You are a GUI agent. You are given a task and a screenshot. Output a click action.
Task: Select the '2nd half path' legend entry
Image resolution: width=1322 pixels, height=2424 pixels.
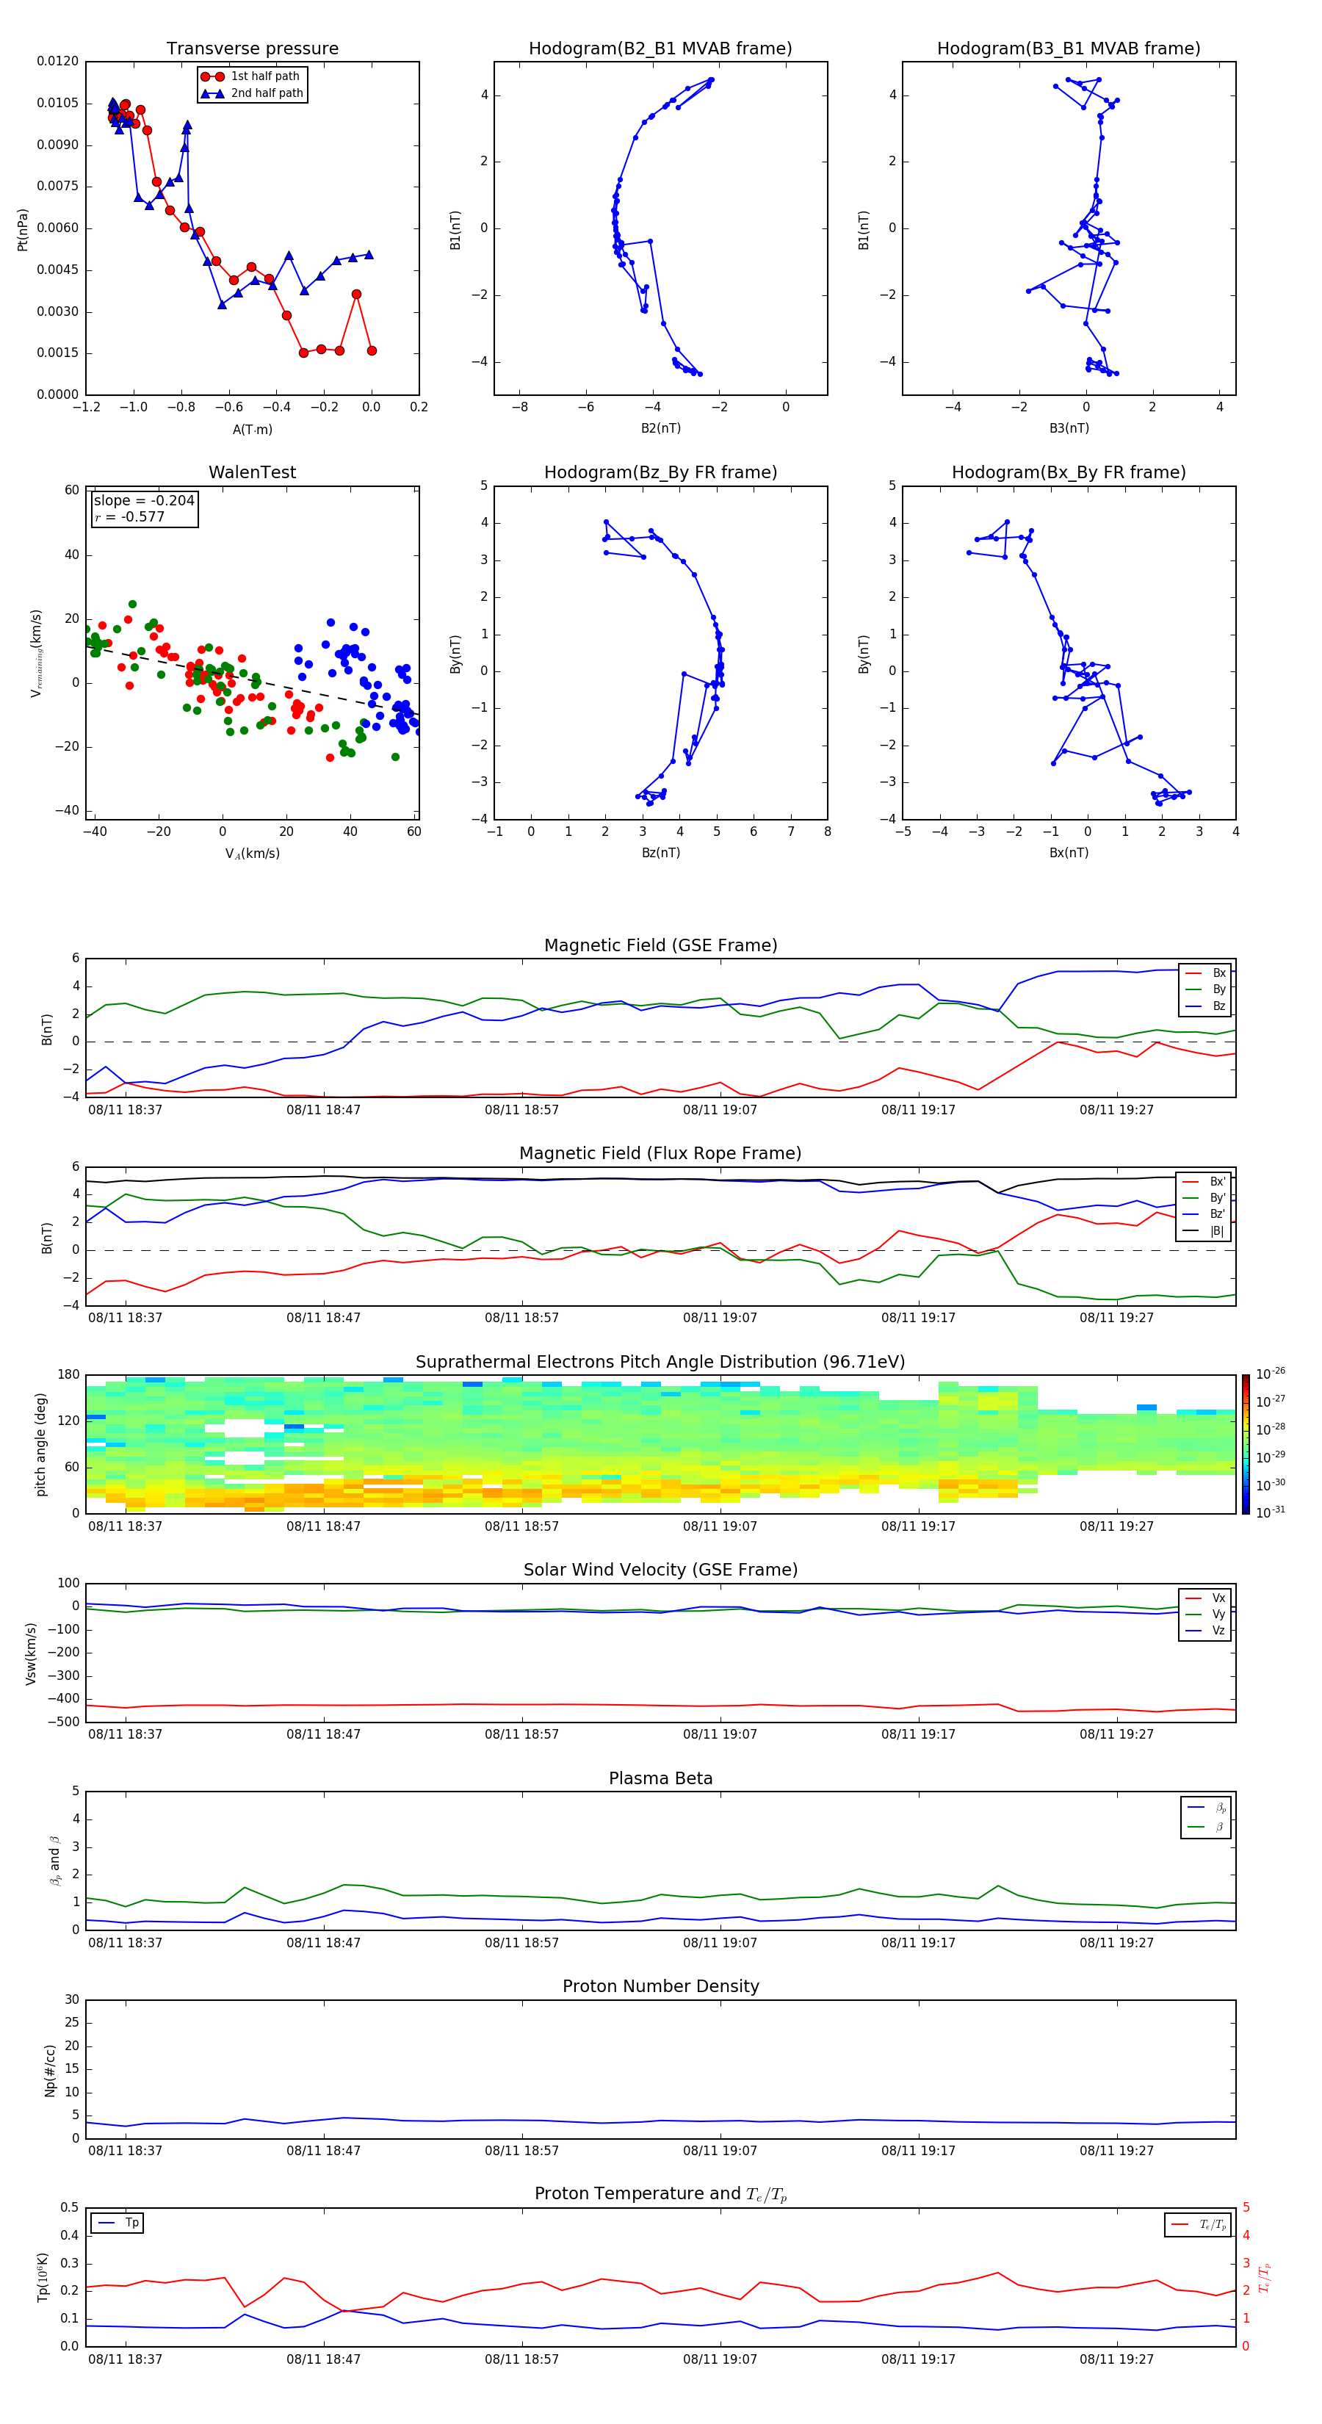click(x=253, y=93)
